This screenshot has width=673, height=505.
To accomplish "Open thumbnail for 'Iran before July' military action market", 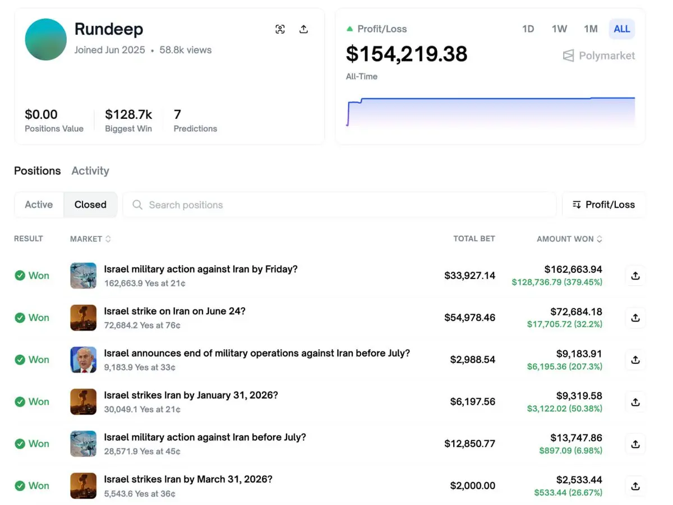I will [x=83, y=443].
